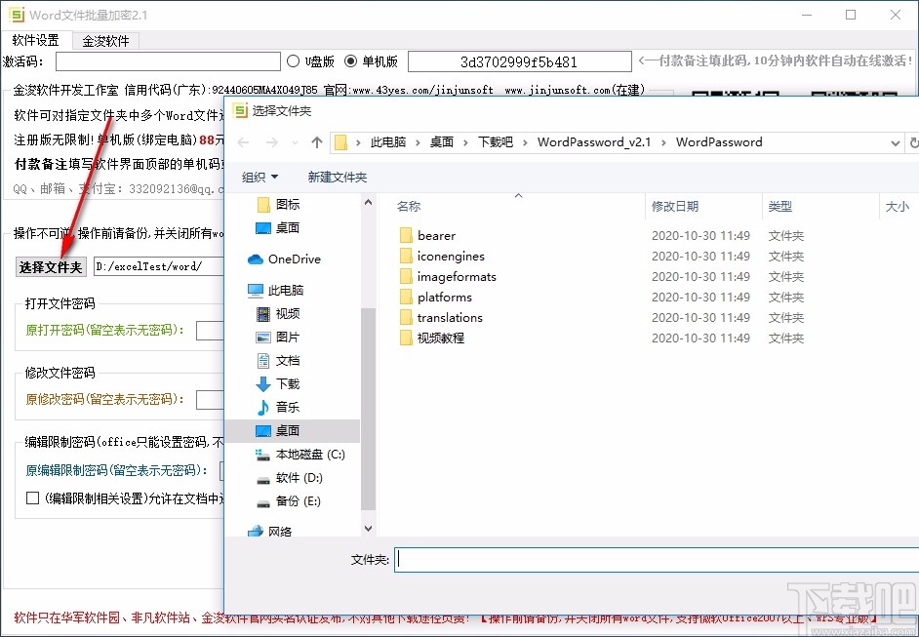This screenshot has height=637, width=919.
Task: Toggle sort order on the 名称 column
Action: click(408, 206)
